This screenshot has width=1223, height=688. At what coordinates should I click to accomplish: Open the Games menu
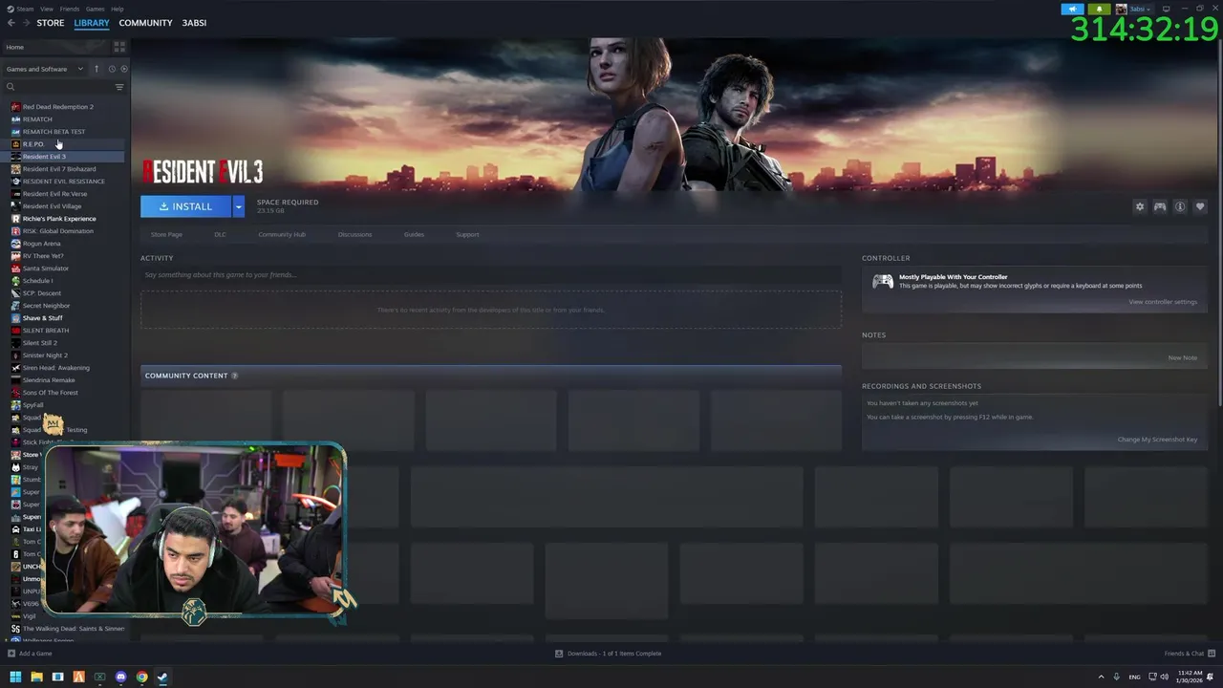click(x=96, y=9)
